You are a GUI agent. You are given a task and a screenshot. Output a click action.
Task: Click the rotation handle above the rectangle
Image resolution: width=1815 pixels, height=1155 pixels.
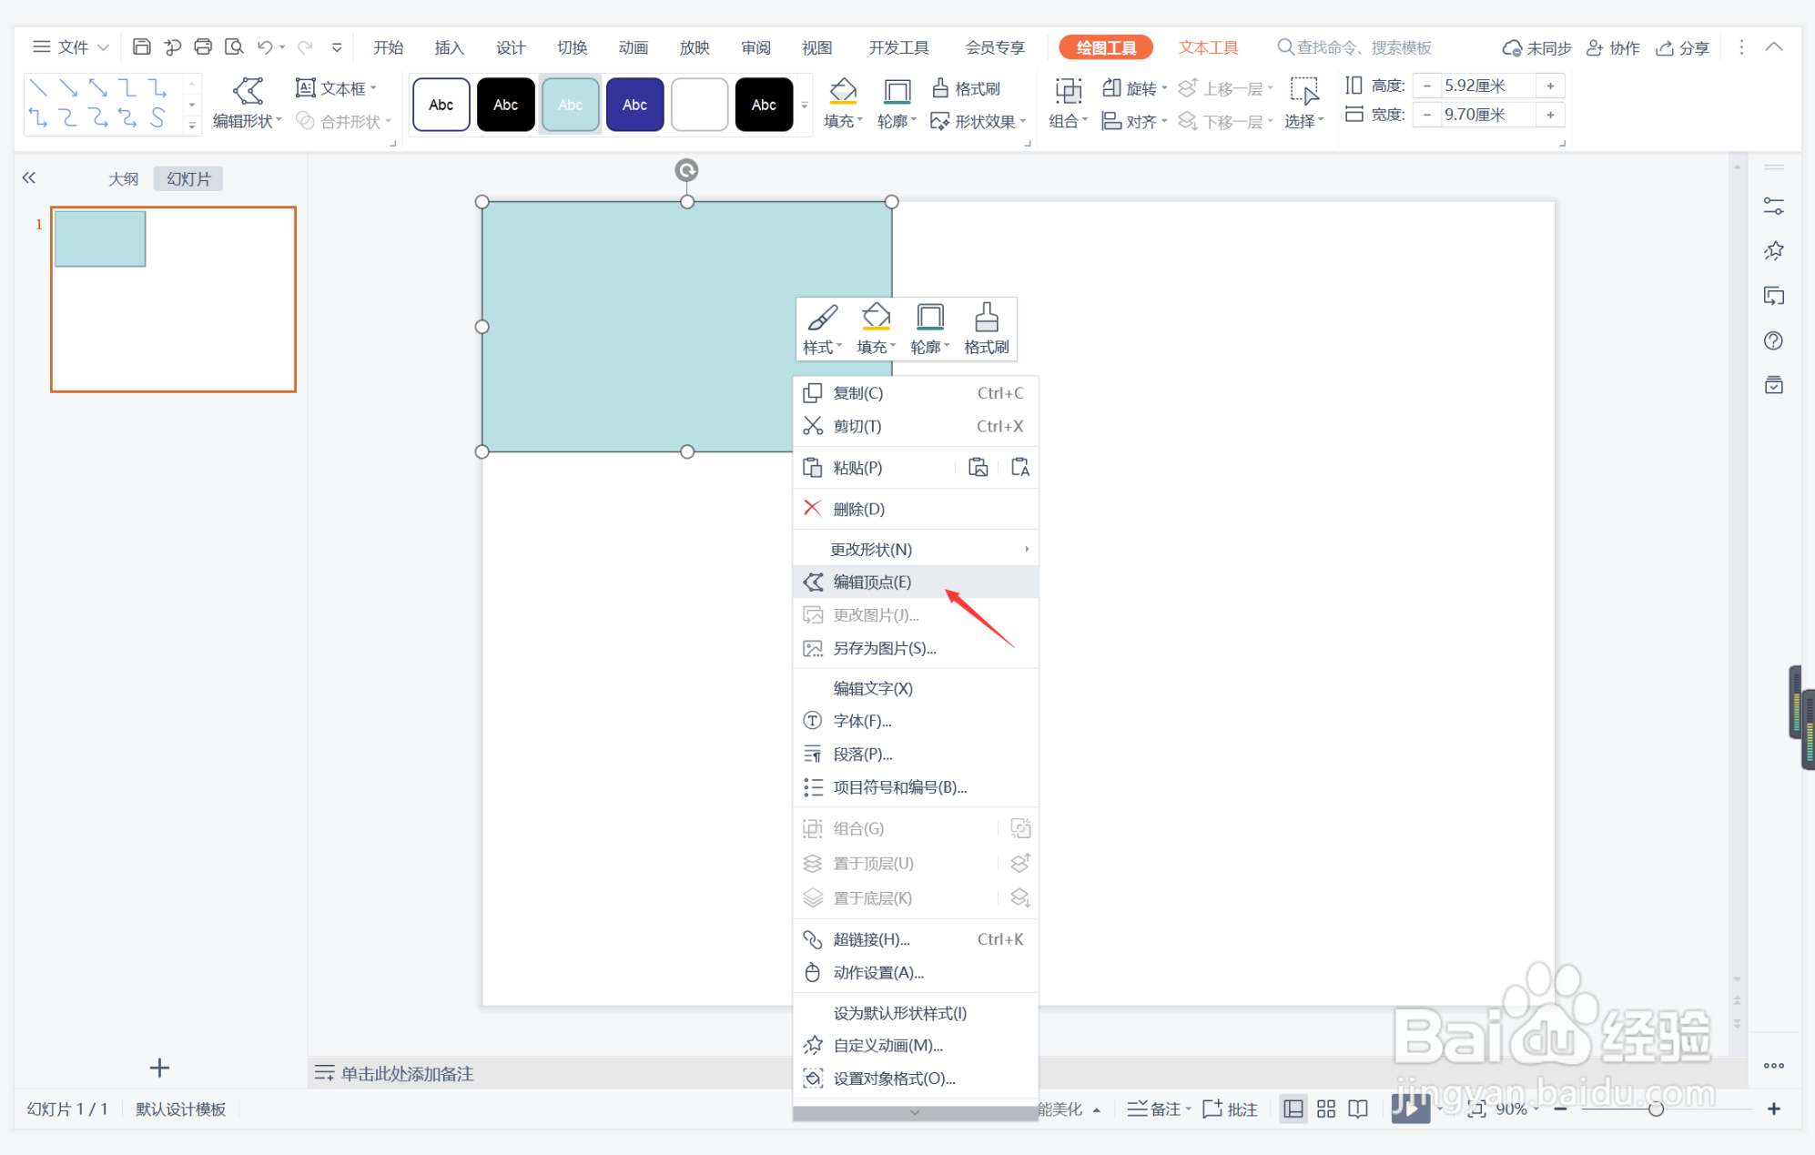(x=686, y=170)
